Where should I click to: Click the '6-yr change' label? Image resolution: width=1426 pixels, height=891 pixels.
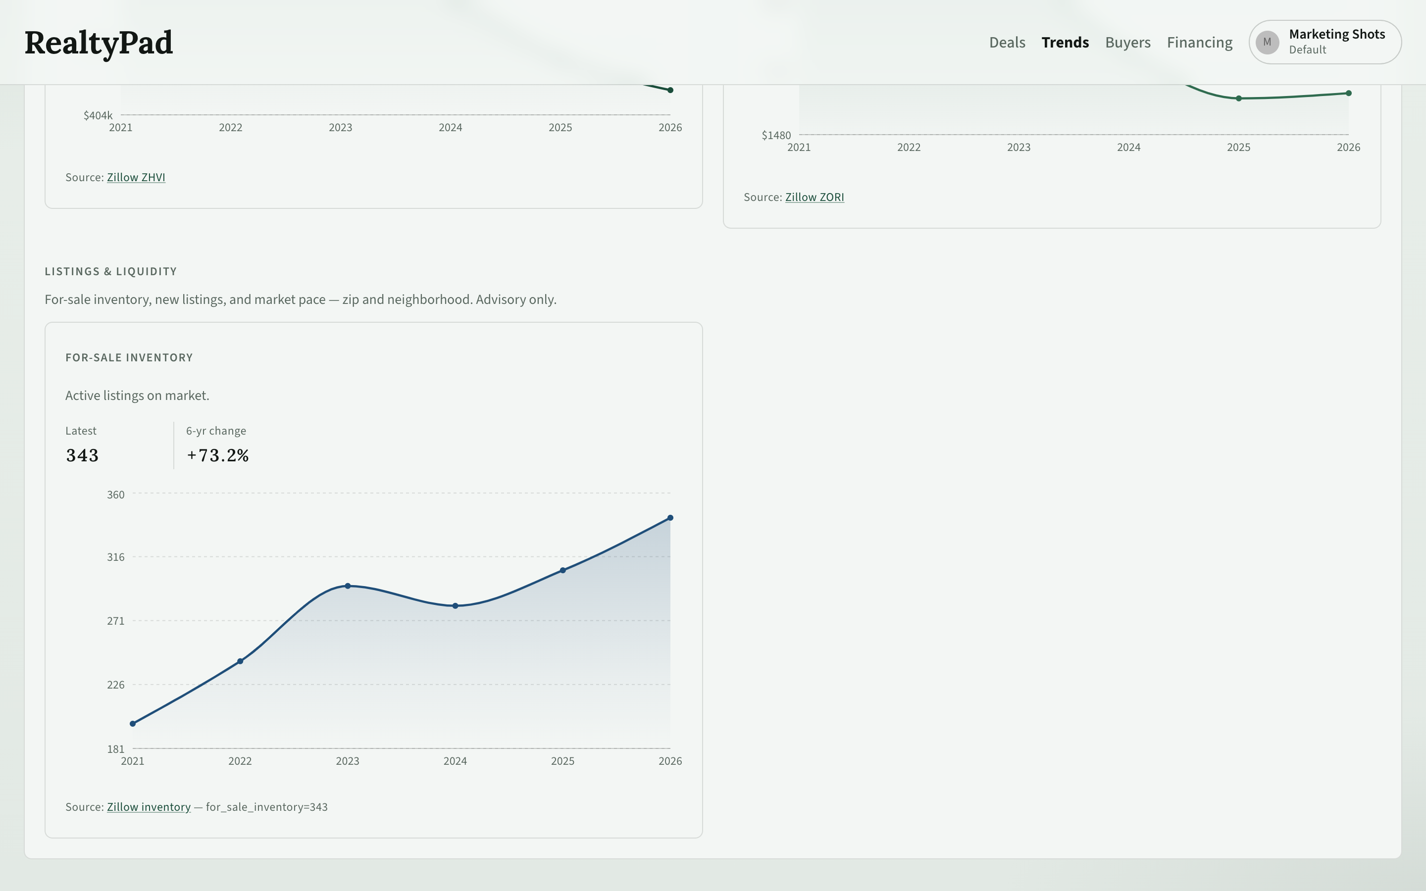coord(216,431)
